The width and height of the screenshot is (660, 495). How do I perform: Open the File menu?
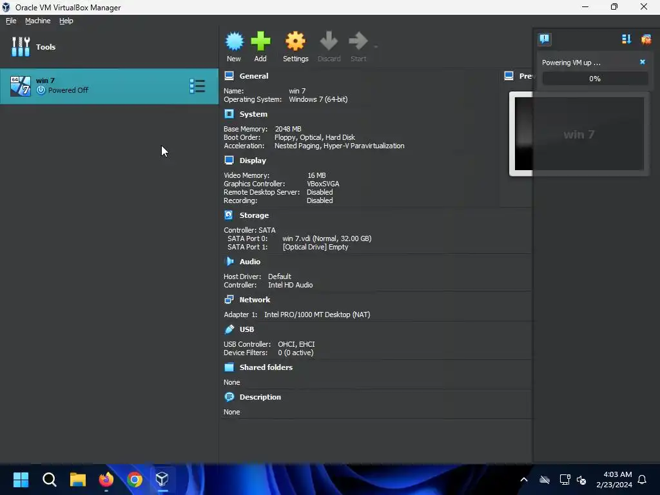11,21
